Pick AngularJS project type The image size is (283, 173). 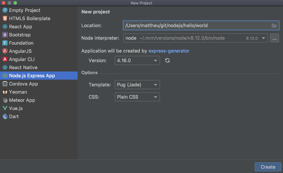[x=39, y=51]
